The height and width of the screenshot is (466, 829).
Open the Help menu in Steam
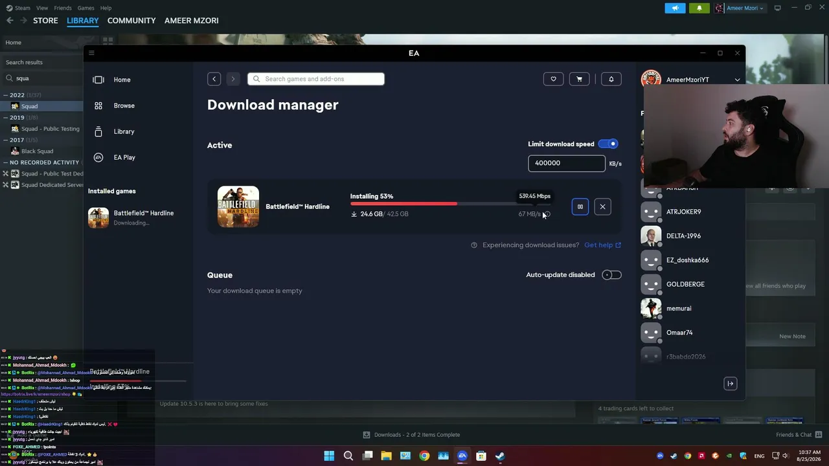106,8
